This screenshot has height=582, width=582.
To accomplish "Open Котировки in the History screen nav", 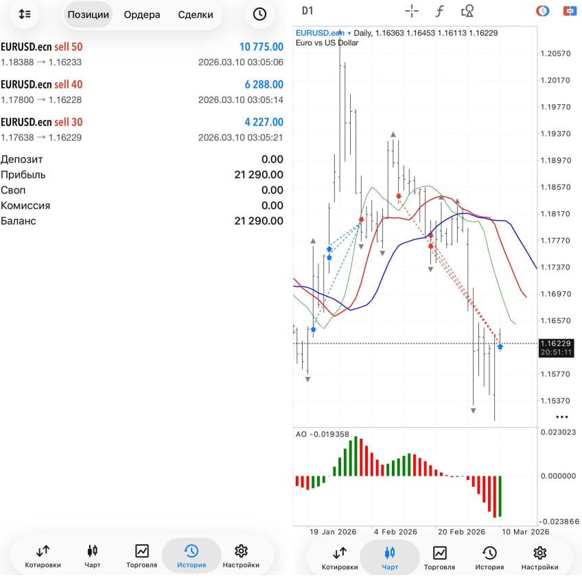I will [x=43, y=556].
